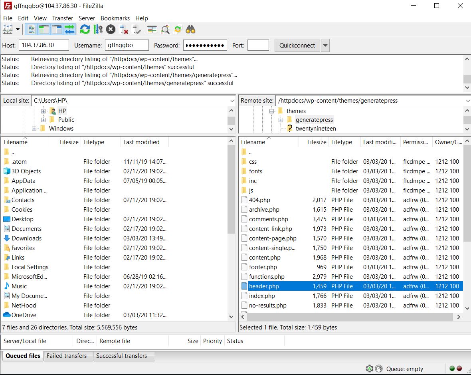Screen dimensions: 471x375
Task: Toggle the local directory tree display
Action: [x=44, y=30]
